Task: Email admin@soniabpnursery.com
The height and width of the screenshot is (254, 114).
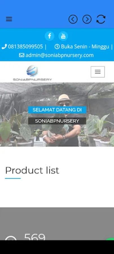Action: click(x=60, y=55)
